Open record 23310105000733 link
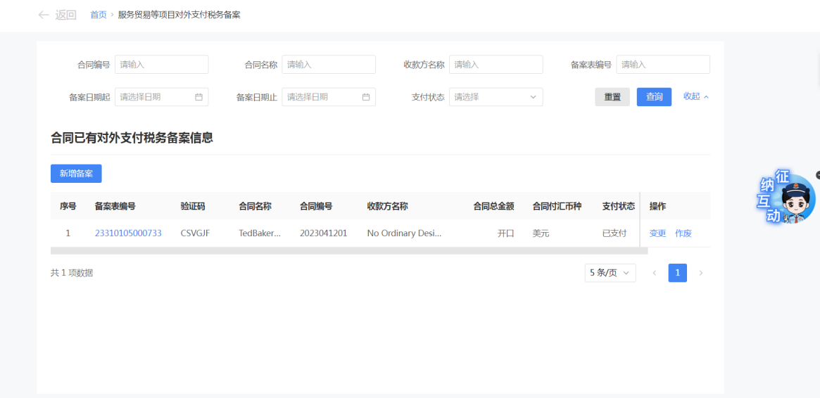 [x=128, y=233]
